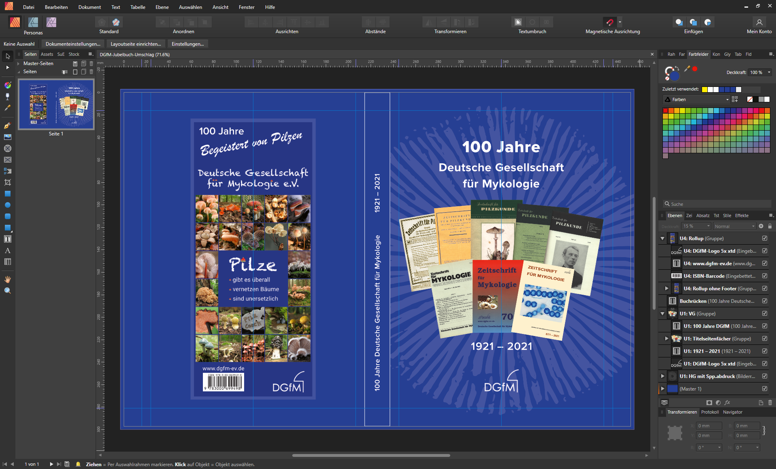Toggle visibility of (Master 1) layer

[765, 389]
